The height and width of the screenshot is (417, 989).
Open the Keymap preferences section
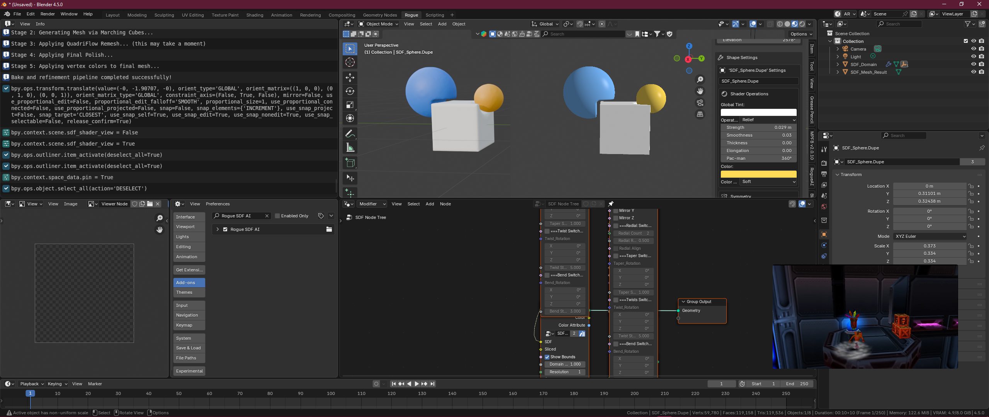(x=189, y=325)
